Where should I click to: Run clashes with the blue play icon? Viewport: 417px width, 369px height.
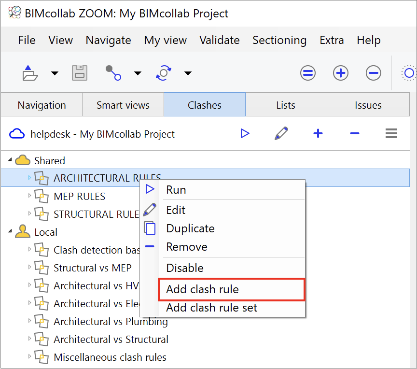click(x=245, y=134)
